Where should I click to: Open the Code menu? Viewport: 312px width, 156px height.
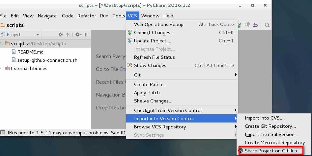click(68, 16)
